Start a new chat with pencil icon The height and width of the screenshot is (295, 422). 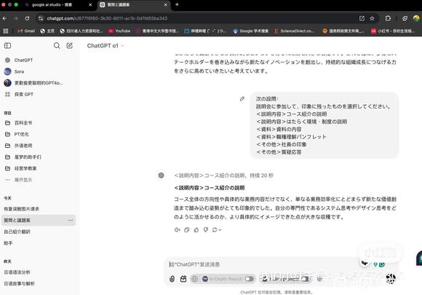70,46
